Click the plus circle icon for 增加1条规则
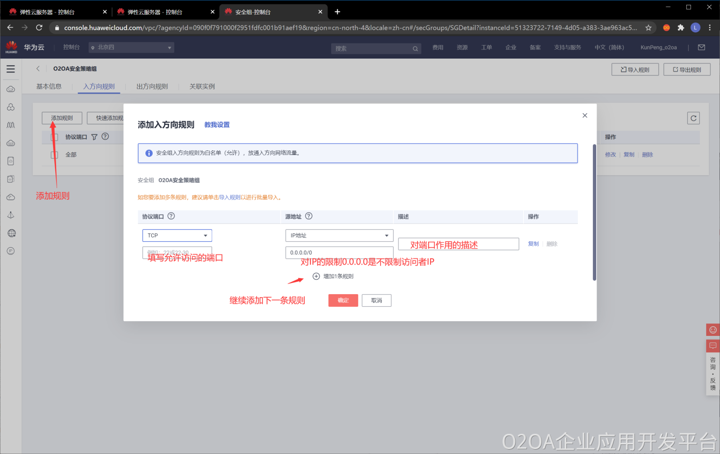The width and height of the screenshot is (720, 454). tap(316, 276)
